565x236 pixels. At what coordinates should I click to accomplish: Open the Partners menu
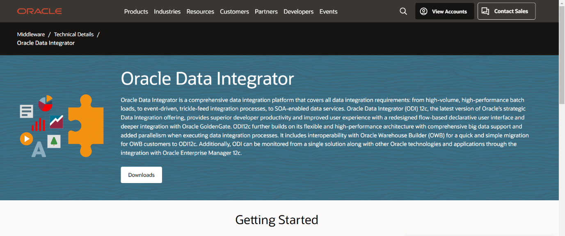click(x=266, y=11)
